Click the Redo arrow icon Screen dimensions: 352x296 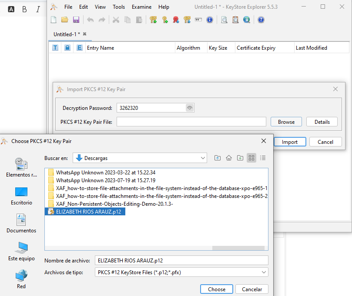coord(102,20)
